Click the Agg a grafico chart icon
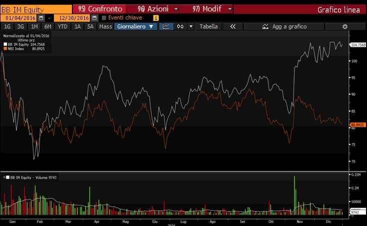Image resolution: width=367 pixels, height=226 pixels. [x=265, y=26]
